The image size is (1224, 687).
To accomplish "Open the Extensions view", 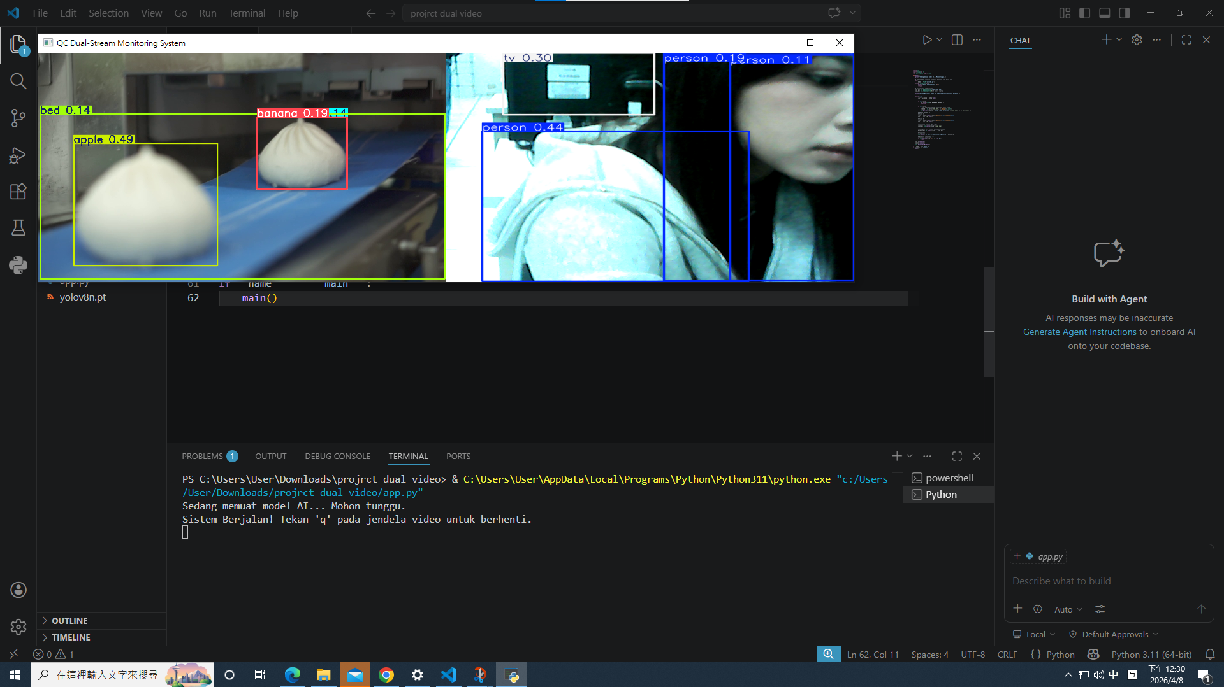I will pos(18,192).
